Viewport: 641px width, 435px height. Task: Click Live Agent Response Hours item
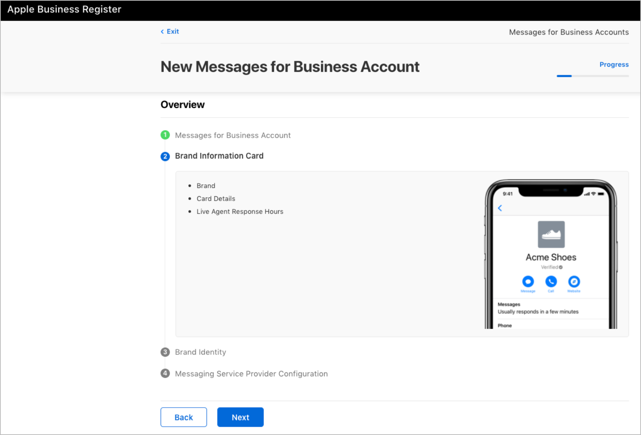click(x=240, y=212)
